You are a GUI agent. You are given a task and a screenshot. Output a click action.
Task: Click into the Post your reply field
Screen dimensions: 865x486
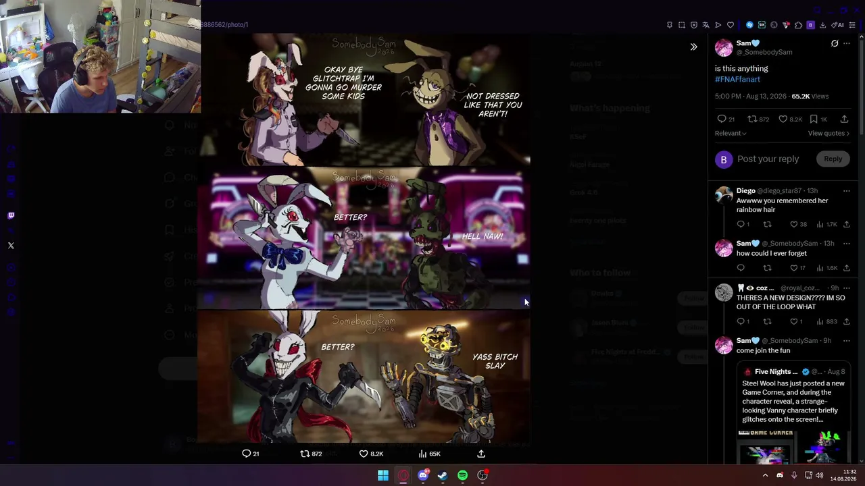click(768, 159)
